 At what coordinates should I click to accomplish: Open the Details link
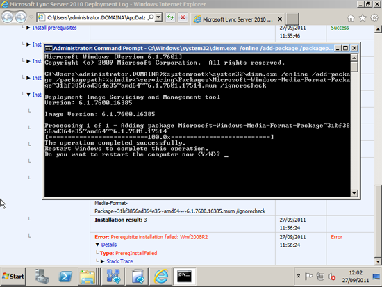click(x=109, y=245)
